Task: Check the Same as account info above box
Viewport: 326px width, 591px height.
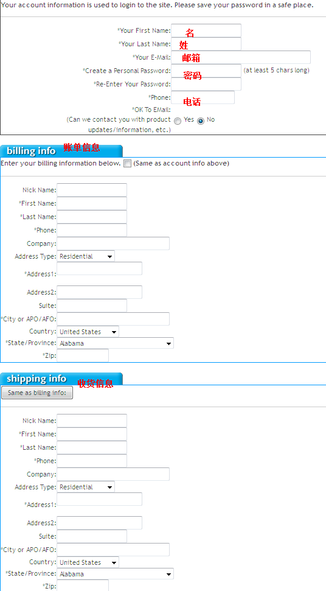Action: pos(128,164)
